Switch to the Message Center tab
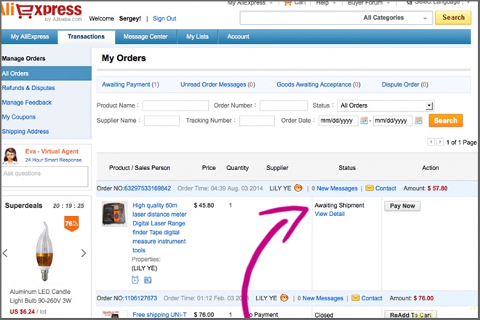This screenshot has width=480, height=320. point(145,36)
